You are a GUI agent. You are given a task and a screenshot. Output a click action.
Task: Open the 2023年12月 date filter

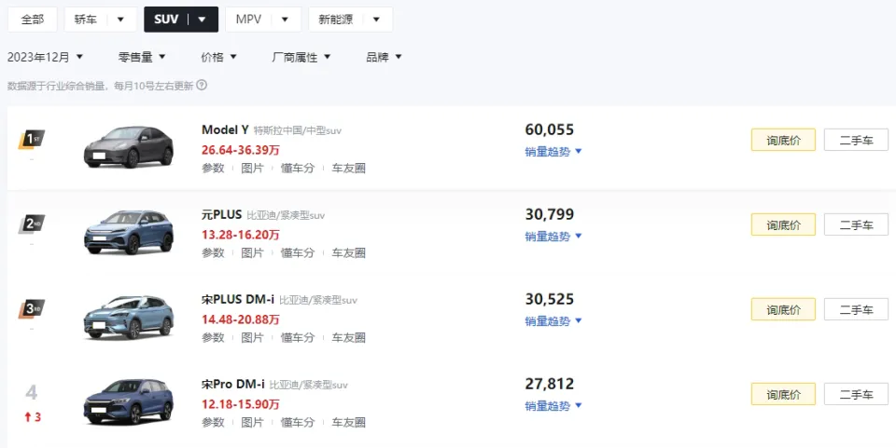45,57
